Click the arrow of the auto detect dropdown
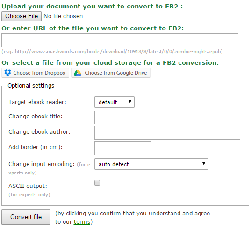This screenshot has height=228, width=251. [204, 163]
